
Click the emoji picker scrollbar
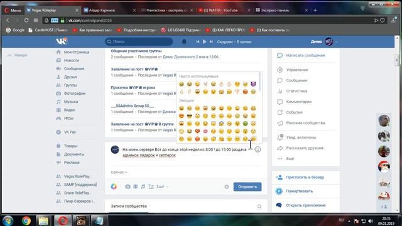click(x=260, y=82)
